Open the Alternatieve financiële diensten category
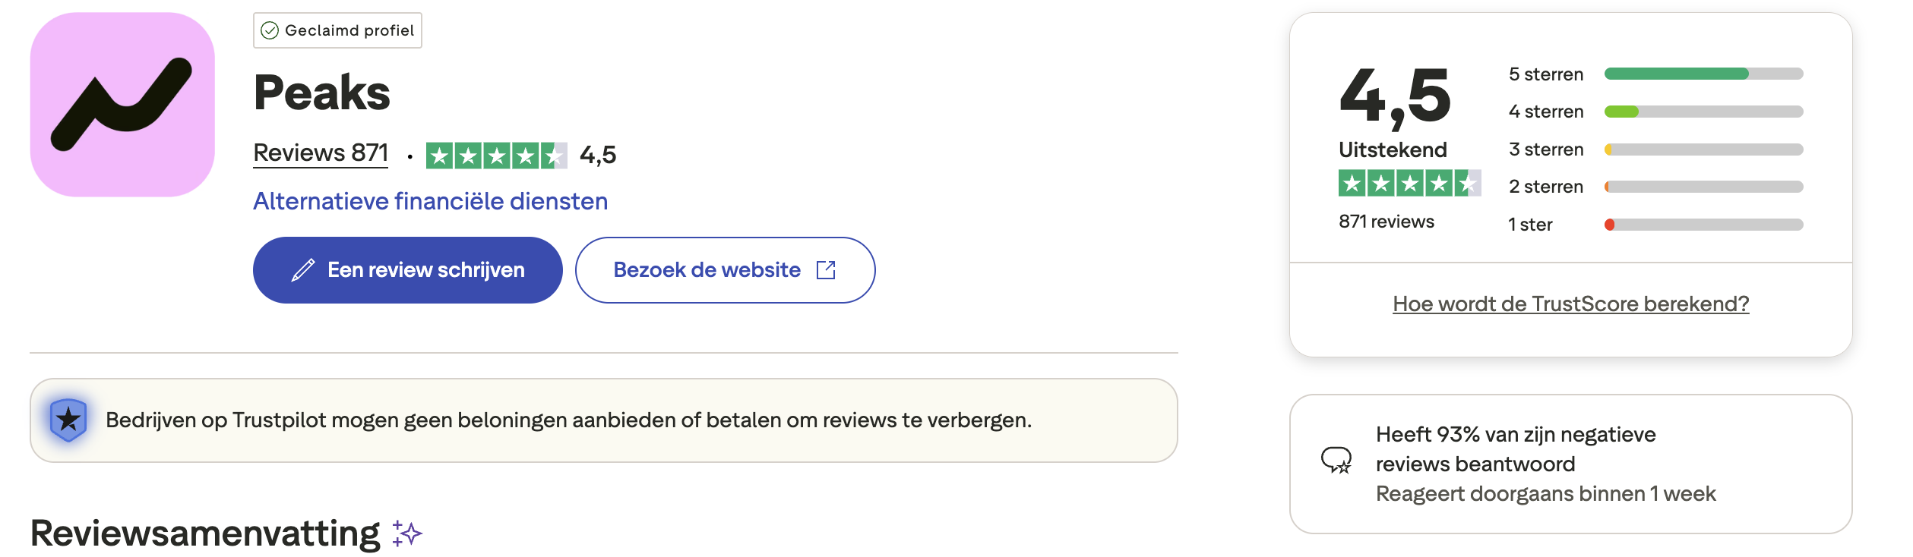 click(x=430, y=200)
